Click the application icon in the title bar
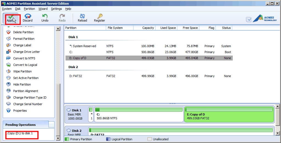The image size is (281, 143). click(x=4, y=3)
